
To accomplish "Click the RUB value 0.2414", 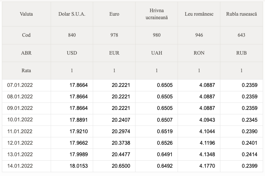I will click(249, 154).
